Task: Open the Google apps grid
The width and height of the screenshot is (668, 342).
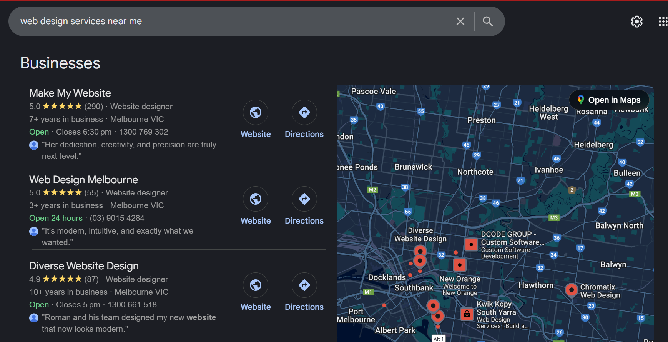Action: point(663,22)
